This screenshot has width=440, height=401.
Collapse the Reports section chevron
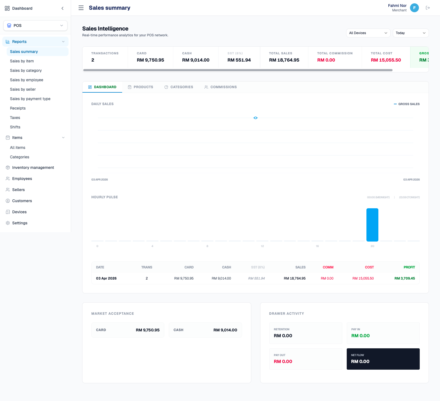(63, 42)
